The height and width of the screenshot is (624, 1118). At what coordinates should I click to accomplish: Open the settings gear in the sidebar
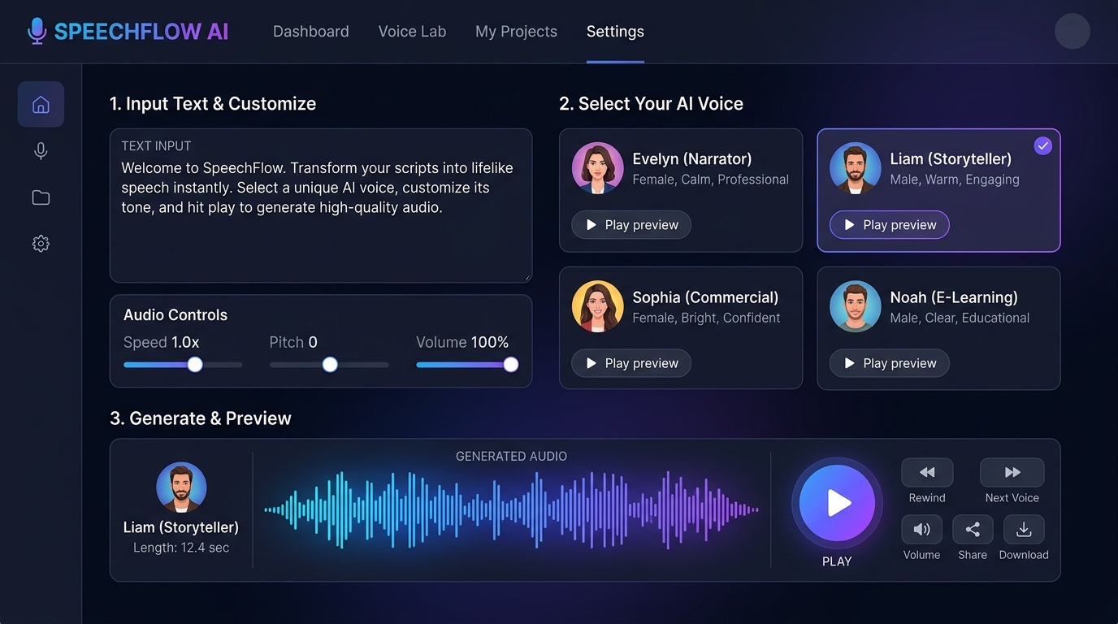click(x=41, y=243)
